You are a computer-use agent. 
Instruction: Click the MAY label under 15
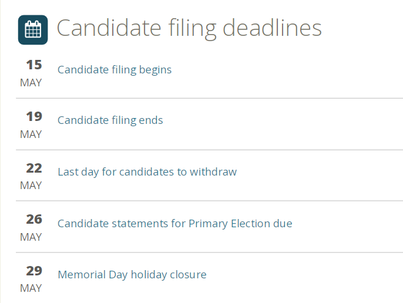click(x=31, y=83)
